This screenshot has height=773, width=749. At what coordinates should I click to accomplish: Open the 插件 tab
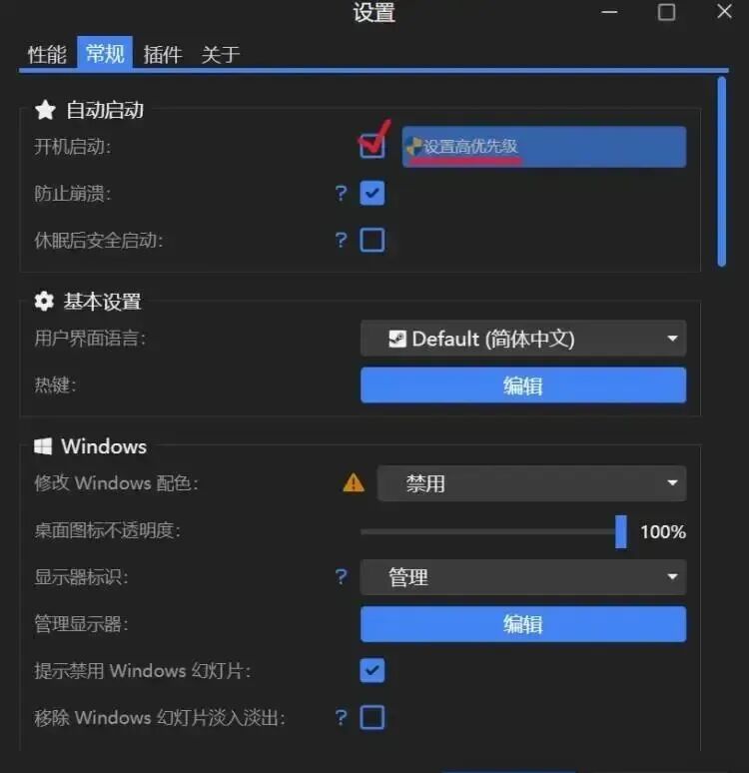pos(162,54)
